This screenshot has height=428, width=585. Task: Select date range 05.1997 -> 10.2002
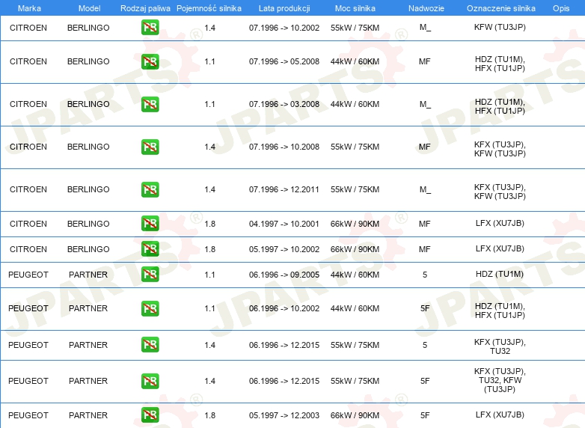point(284,249)
